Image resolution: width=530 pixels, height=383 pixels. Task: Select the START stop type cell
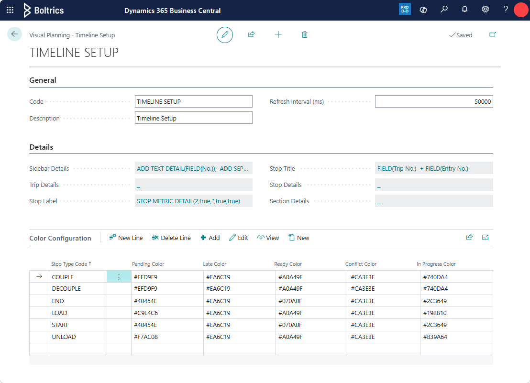78,325
